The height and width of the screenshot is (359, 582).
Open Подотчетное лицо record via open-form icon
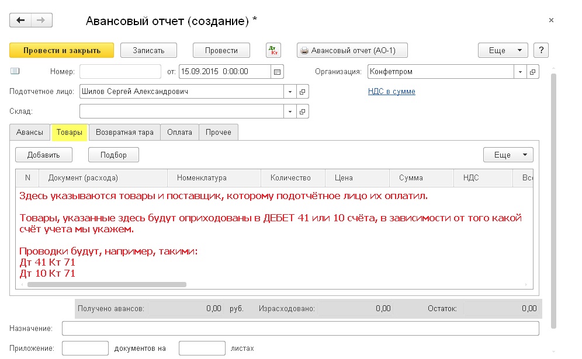point(303,92)
